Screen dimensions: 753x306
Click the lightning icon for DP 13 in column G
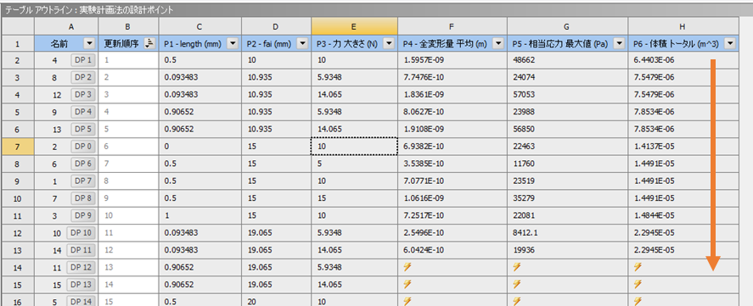[516, 285]
